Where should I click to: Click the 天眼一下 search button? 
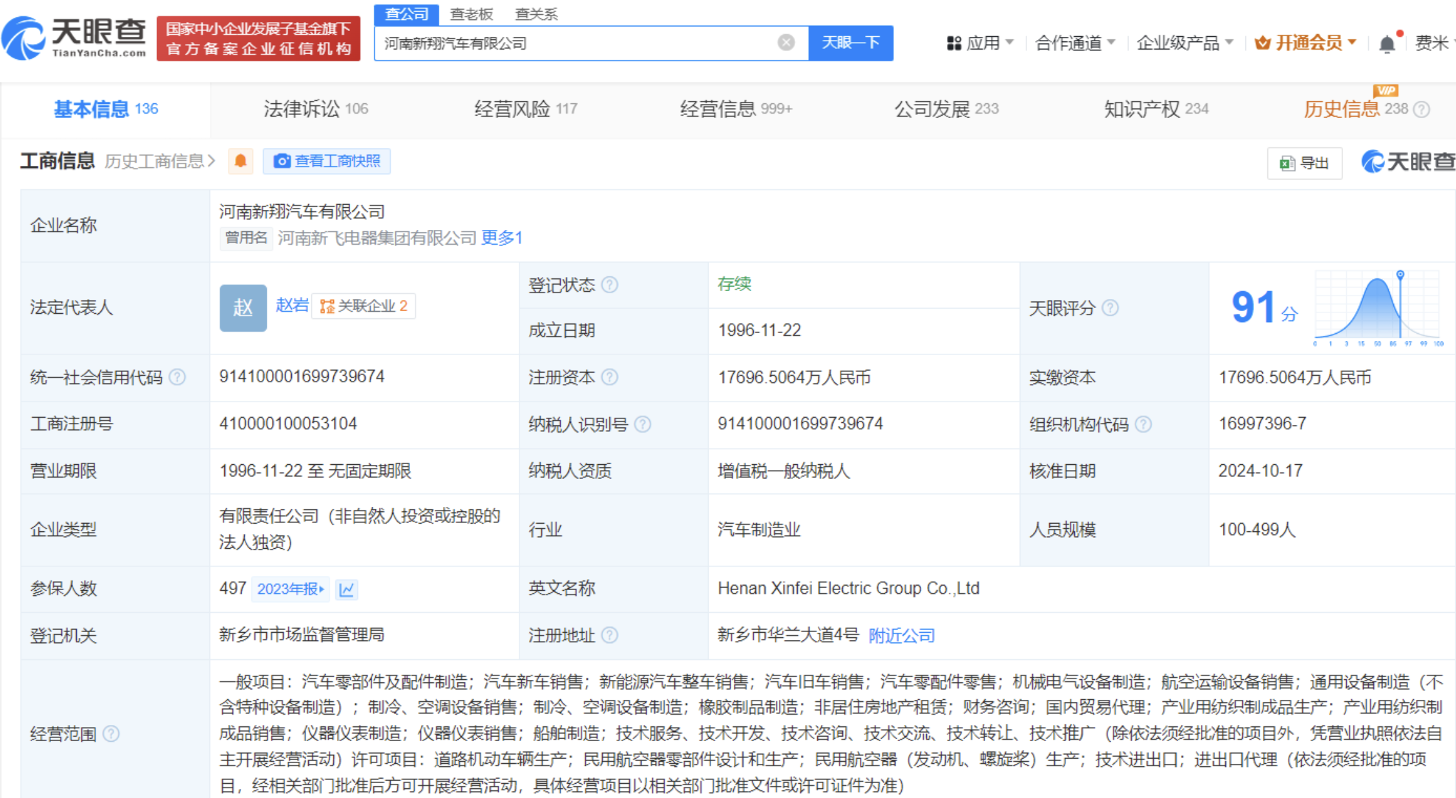850,43
